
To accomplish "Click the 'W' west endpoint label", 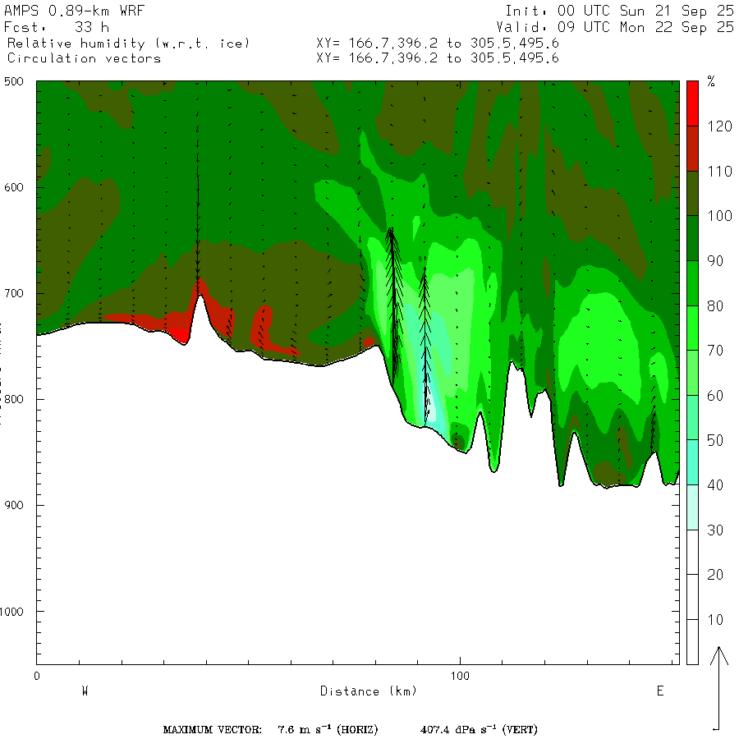I will (85, 691).
